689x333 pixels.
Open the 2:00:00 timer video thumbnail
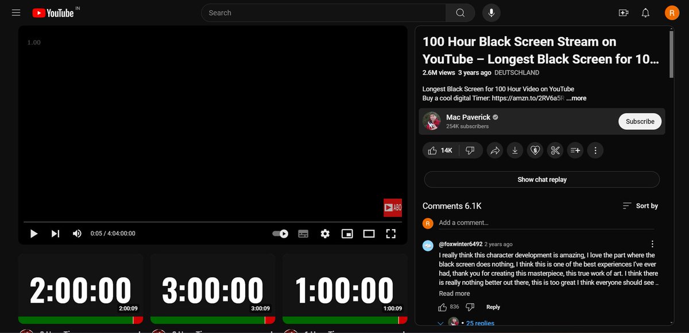click(81, 289)
